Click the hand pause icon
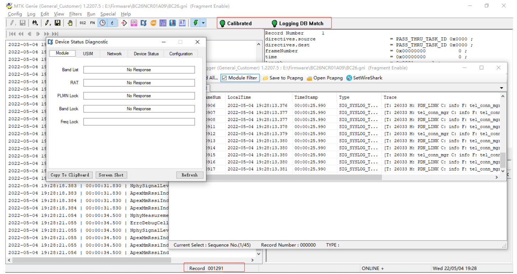Screen dimensions: 517x274 (x=70, y=23)
